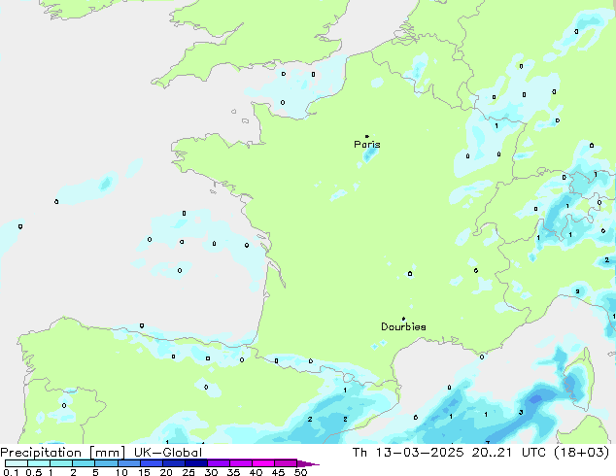Click the '0.5' legend scale label
The width and height of the screenshot is (616, 476).
pyautogui.click(x=33, y=472)
